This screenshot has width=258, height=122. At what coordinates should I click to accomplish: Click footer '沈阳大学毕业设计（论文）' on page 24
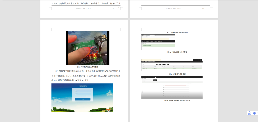coord(84,8)
